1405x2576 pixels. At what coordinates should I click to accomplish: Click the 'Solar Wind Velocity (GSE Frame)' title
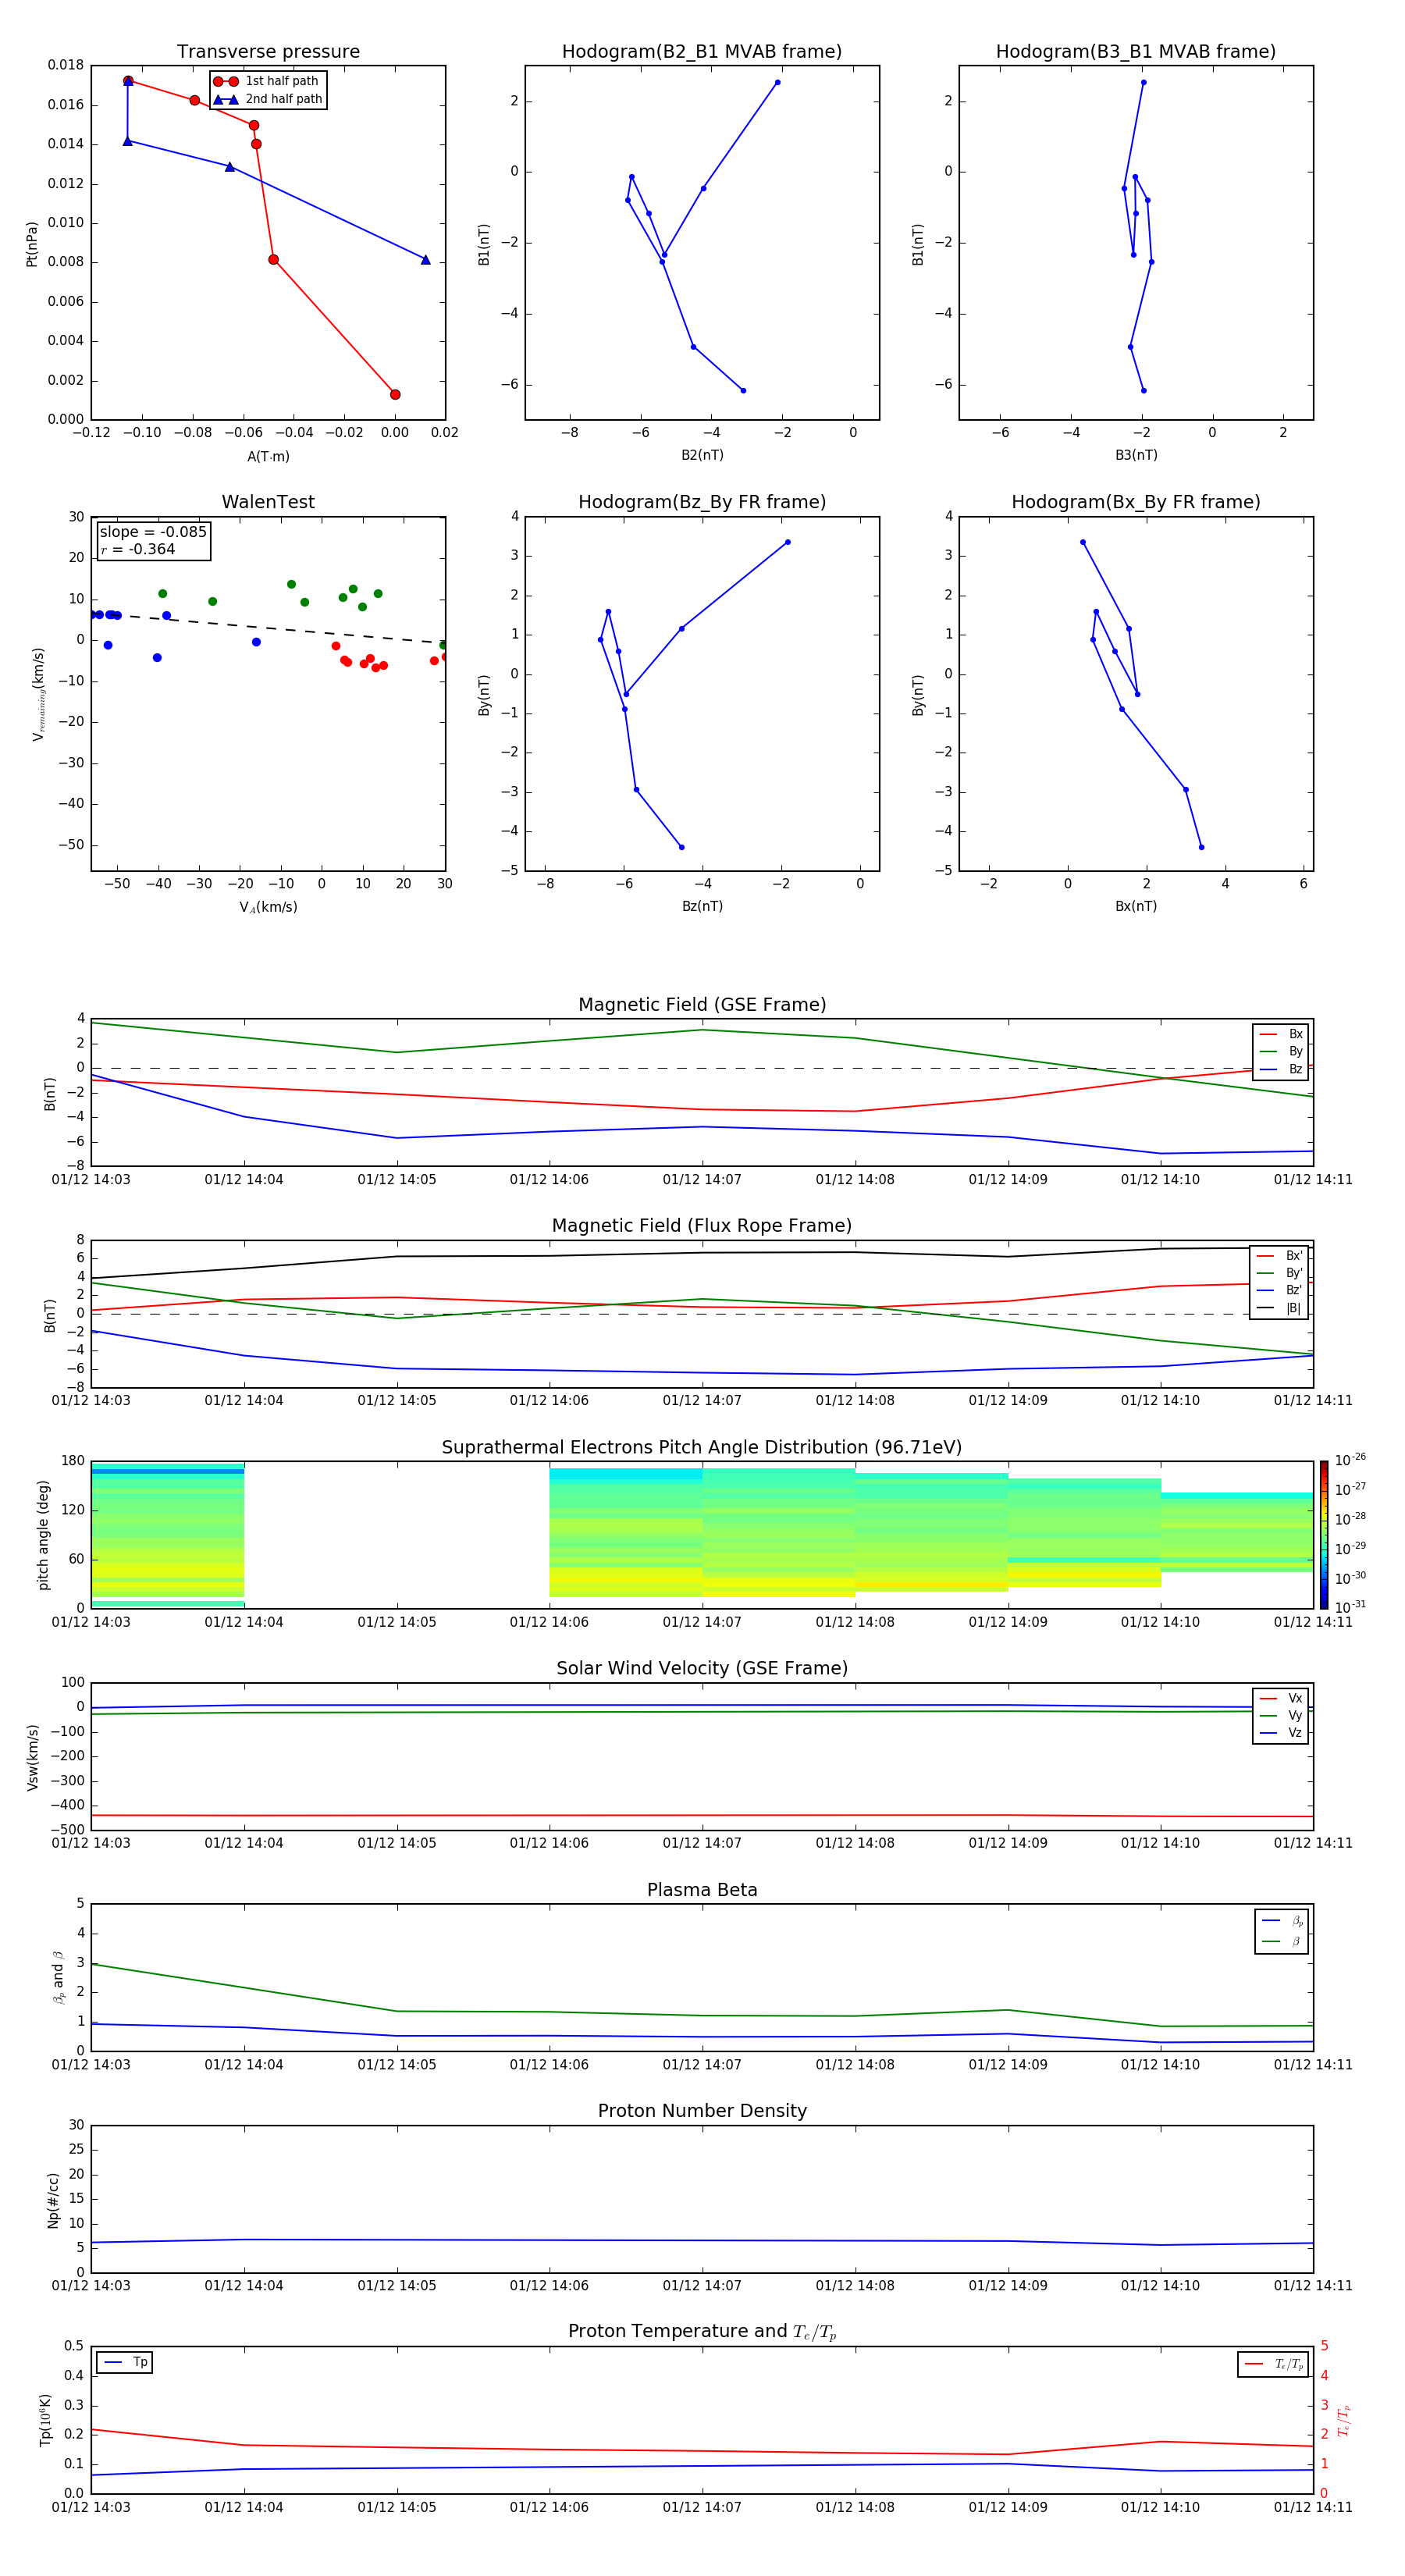[702, 1669]
